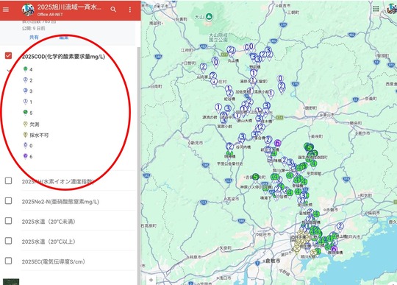The image size is (397, 285).
Task: Click the satellite basemap thumbnail at bottom left
Action: click(11, 282)
